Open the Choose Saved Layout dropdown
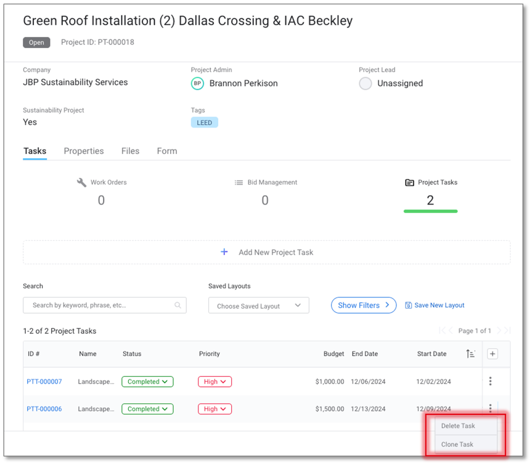 tap(258, 305)
